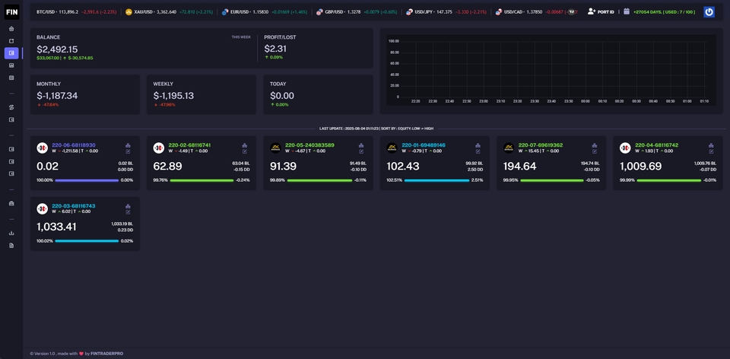Click the wallet icon directly below the sync icon
Screen dimensions: 730x359
pos(11,119)
